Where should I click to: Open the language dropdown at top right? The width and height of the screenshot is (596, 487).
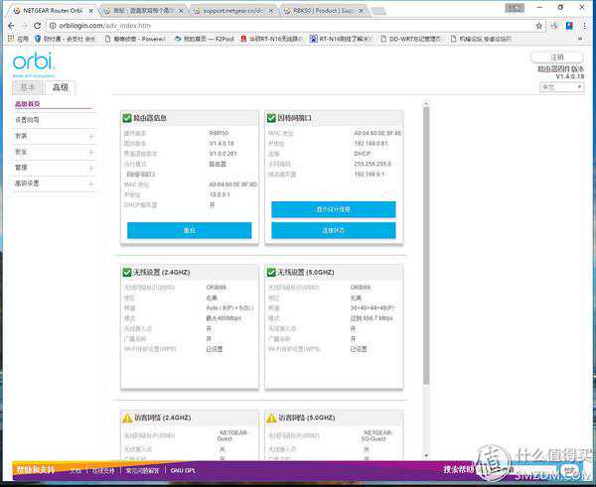click(560, 87)
